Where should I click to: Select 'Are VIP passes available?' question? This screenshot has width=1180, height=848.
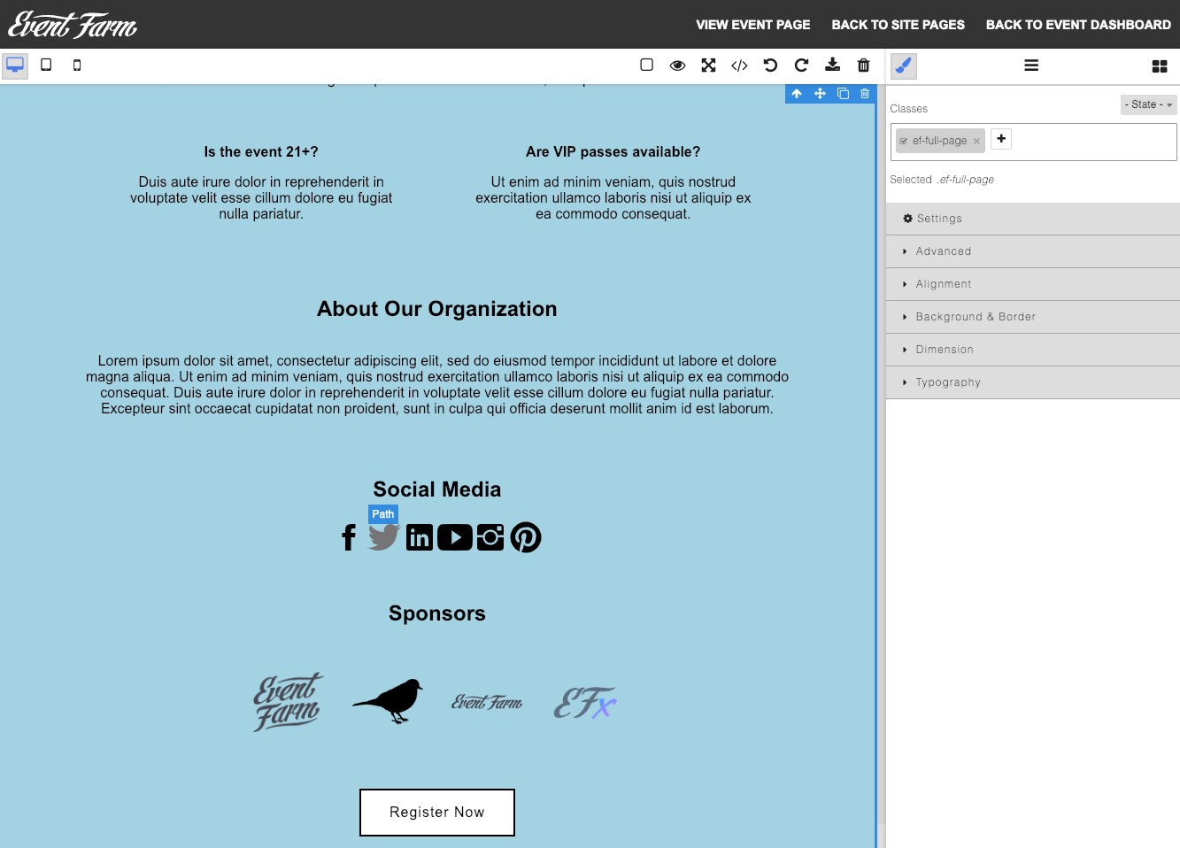(613, 152)
